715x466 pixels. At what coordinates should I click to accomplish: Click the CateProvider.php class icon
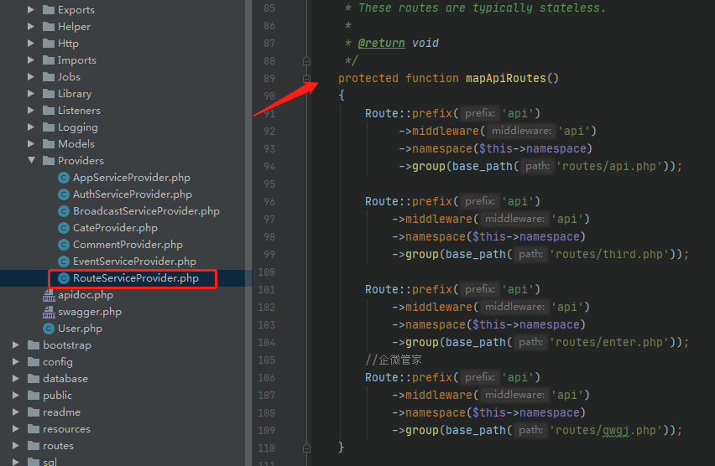[x=64, y=228]
